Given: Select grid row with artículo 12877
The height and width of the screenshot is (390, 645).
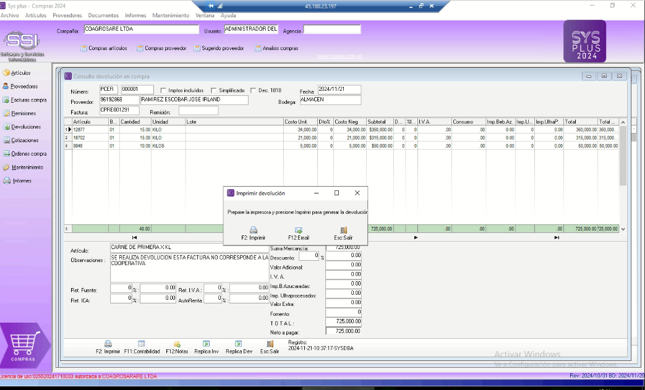Looking at the screenshot, I should [x=341, y=129].
